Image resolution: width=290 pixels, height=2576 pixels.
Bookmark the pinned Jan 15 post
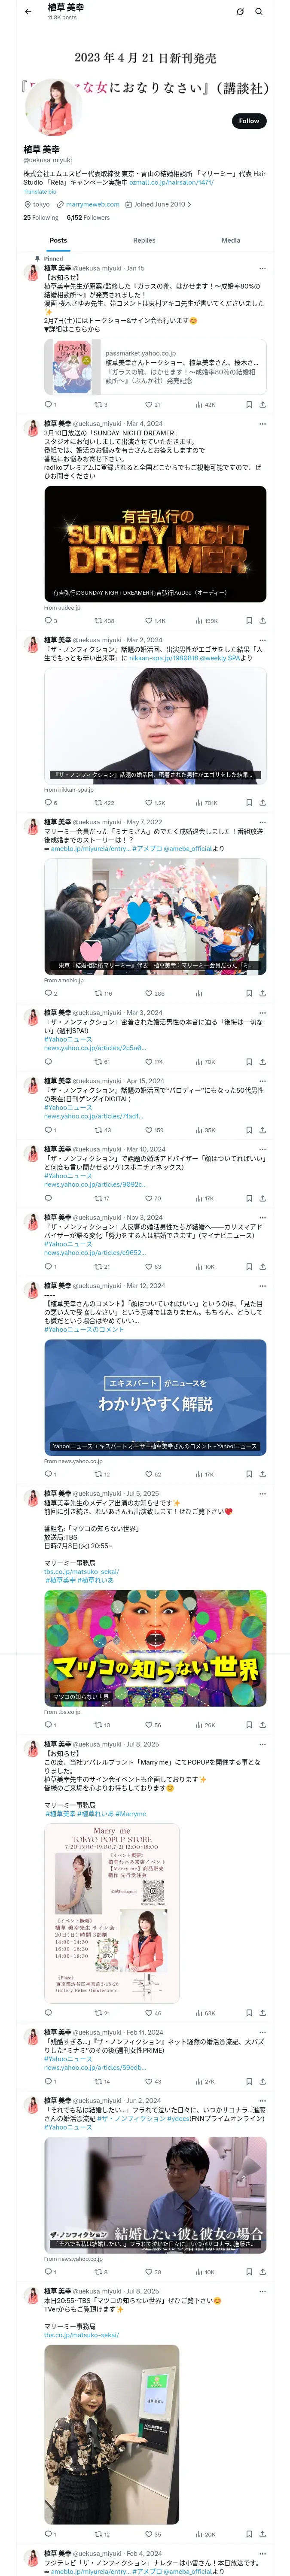(249, 405)
